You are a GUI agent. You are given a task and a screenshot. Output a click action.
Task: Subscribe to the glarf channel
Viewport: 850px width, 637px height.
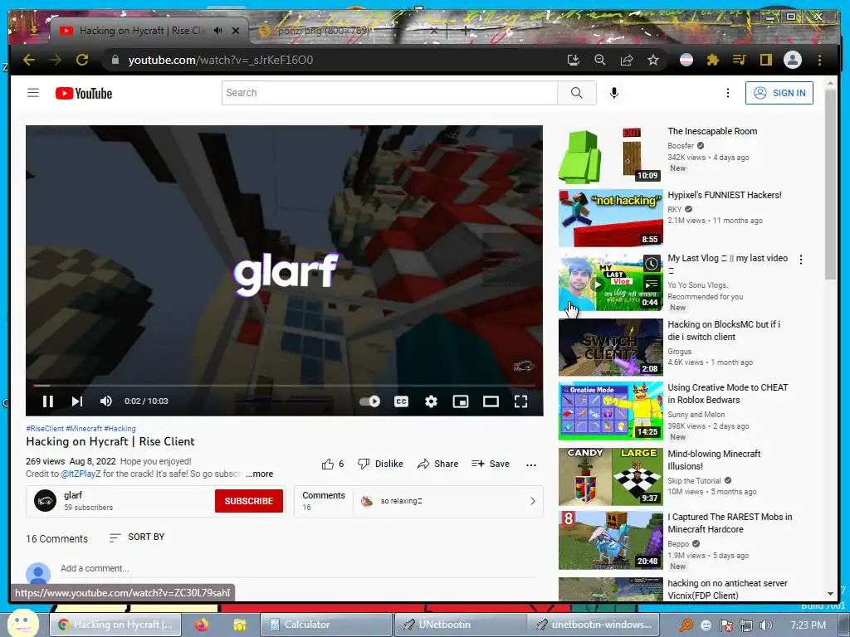point(249,501)
